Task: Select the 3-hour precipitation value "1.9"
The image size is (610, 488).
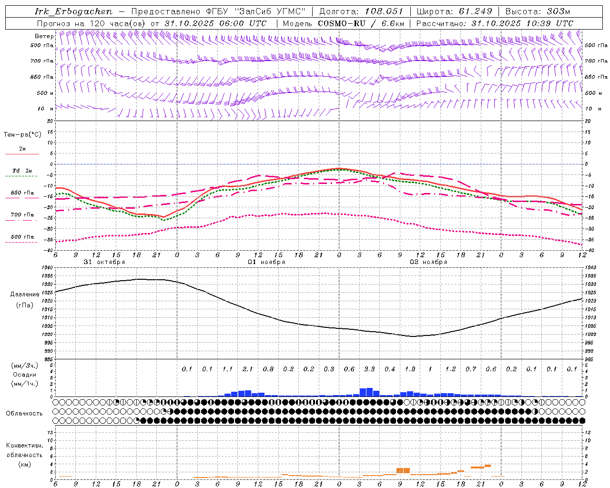Action: coord(410,369)
